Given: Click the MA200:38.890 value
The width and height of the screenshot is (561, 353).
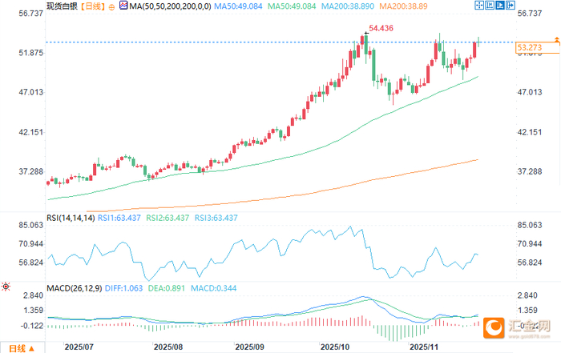Looking at the screenshot, I should click(x=347, y=6).
